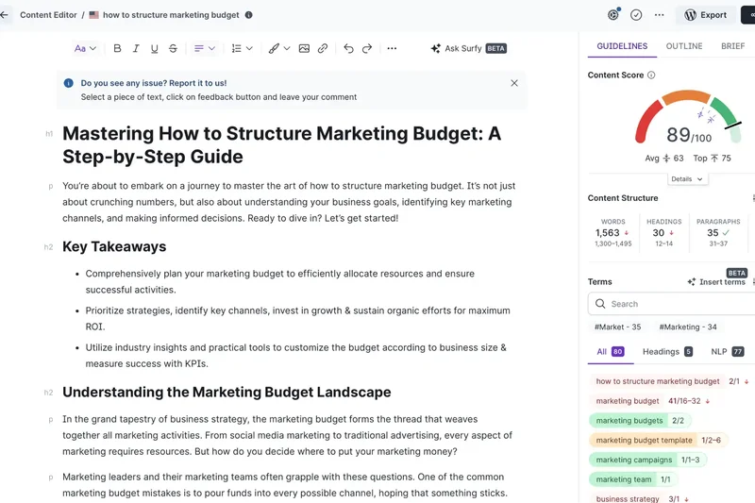Toggle bold formatting in the toolbar
755x503 pixels.
tap(118, 48)
